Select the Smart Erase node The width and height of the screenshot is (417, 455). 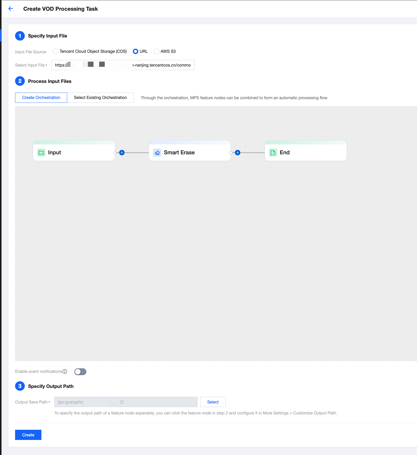(x=190, y=153)
